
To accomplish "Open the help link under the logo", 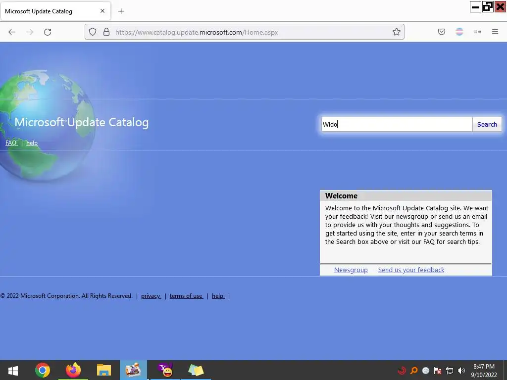I will (32, 143).
